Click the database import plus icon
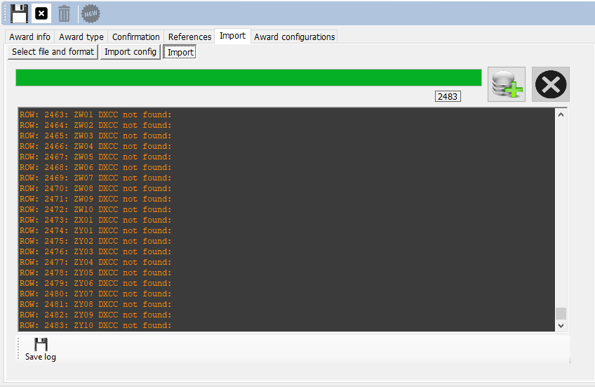Screen dimensions: 595x387 coord(507,84)
